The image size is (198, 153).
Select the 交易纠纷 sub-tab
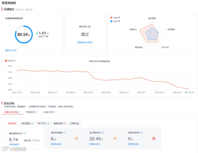[x=74, y=124]
